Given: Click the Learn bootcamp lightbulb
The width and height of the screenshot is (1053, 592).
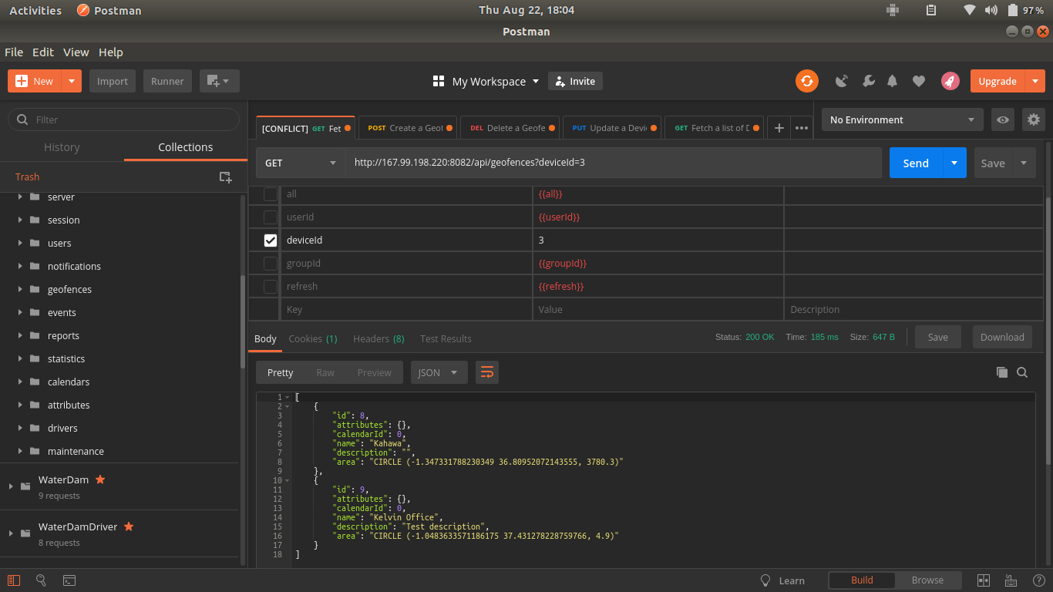Looking at the screenshot, I should pos(765,580).
